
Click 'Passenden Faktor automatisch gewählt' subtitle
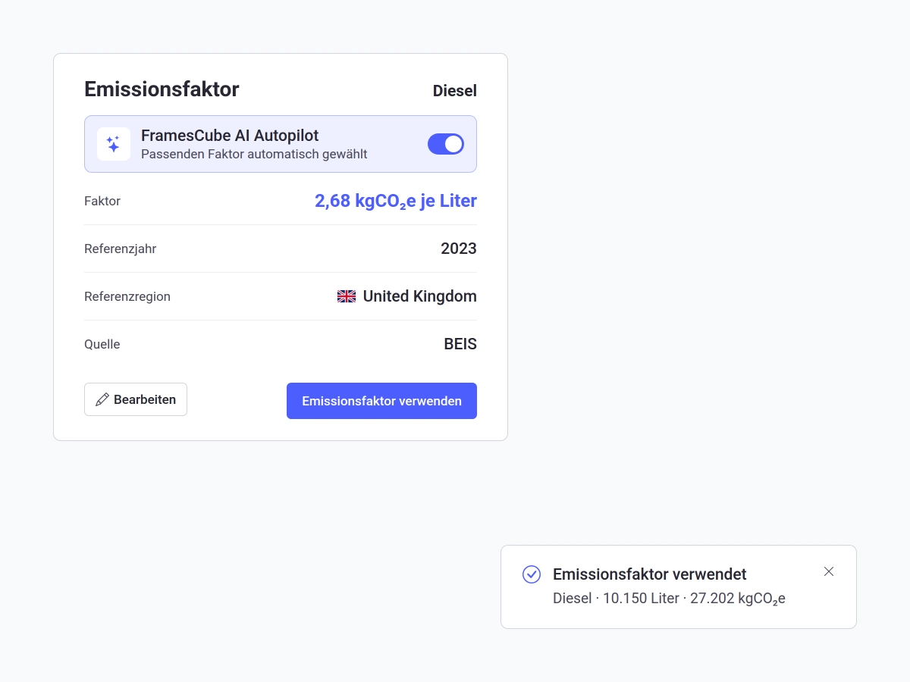coord(254,154)
